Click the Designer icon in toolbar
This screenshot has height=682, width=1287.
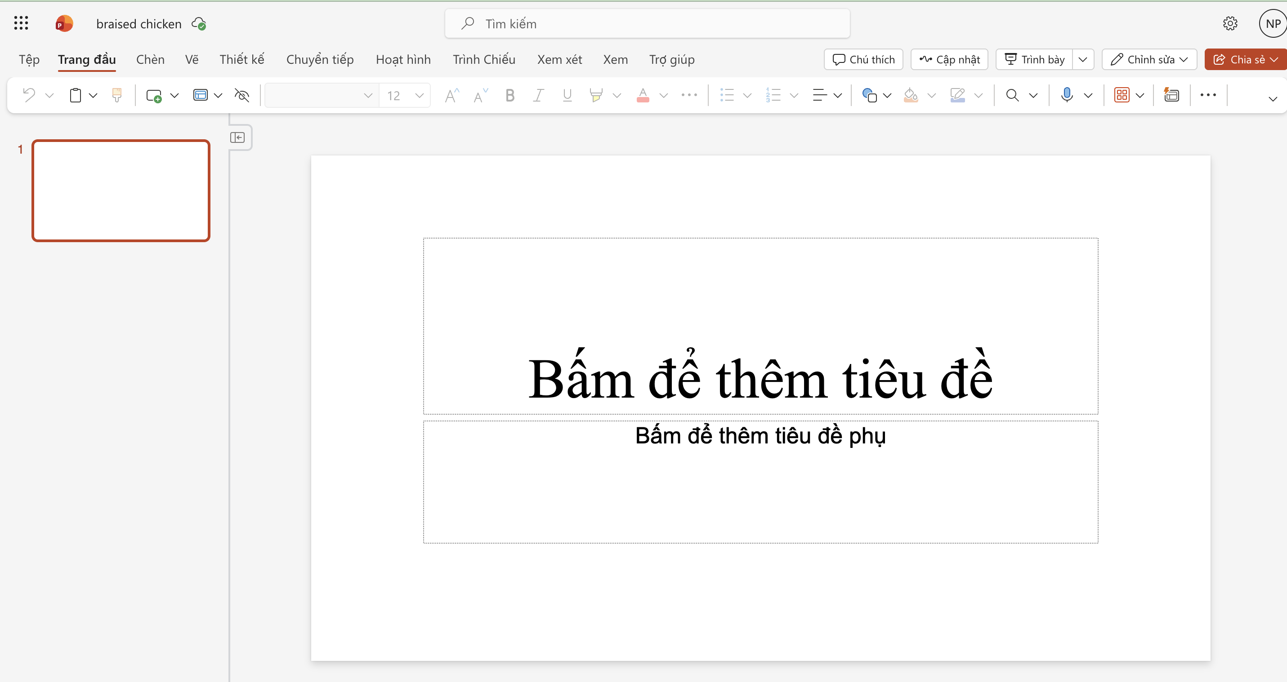[x=1171, y=95]
